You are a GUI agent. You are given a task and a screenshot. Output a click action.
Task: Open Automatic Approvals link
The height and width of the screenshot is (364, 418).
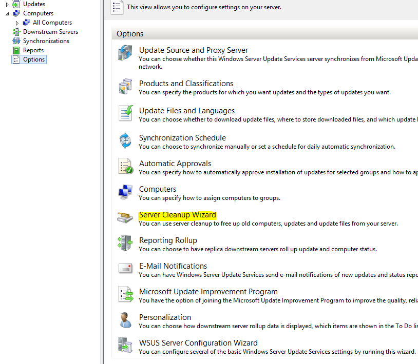click(x=175, y=164)
